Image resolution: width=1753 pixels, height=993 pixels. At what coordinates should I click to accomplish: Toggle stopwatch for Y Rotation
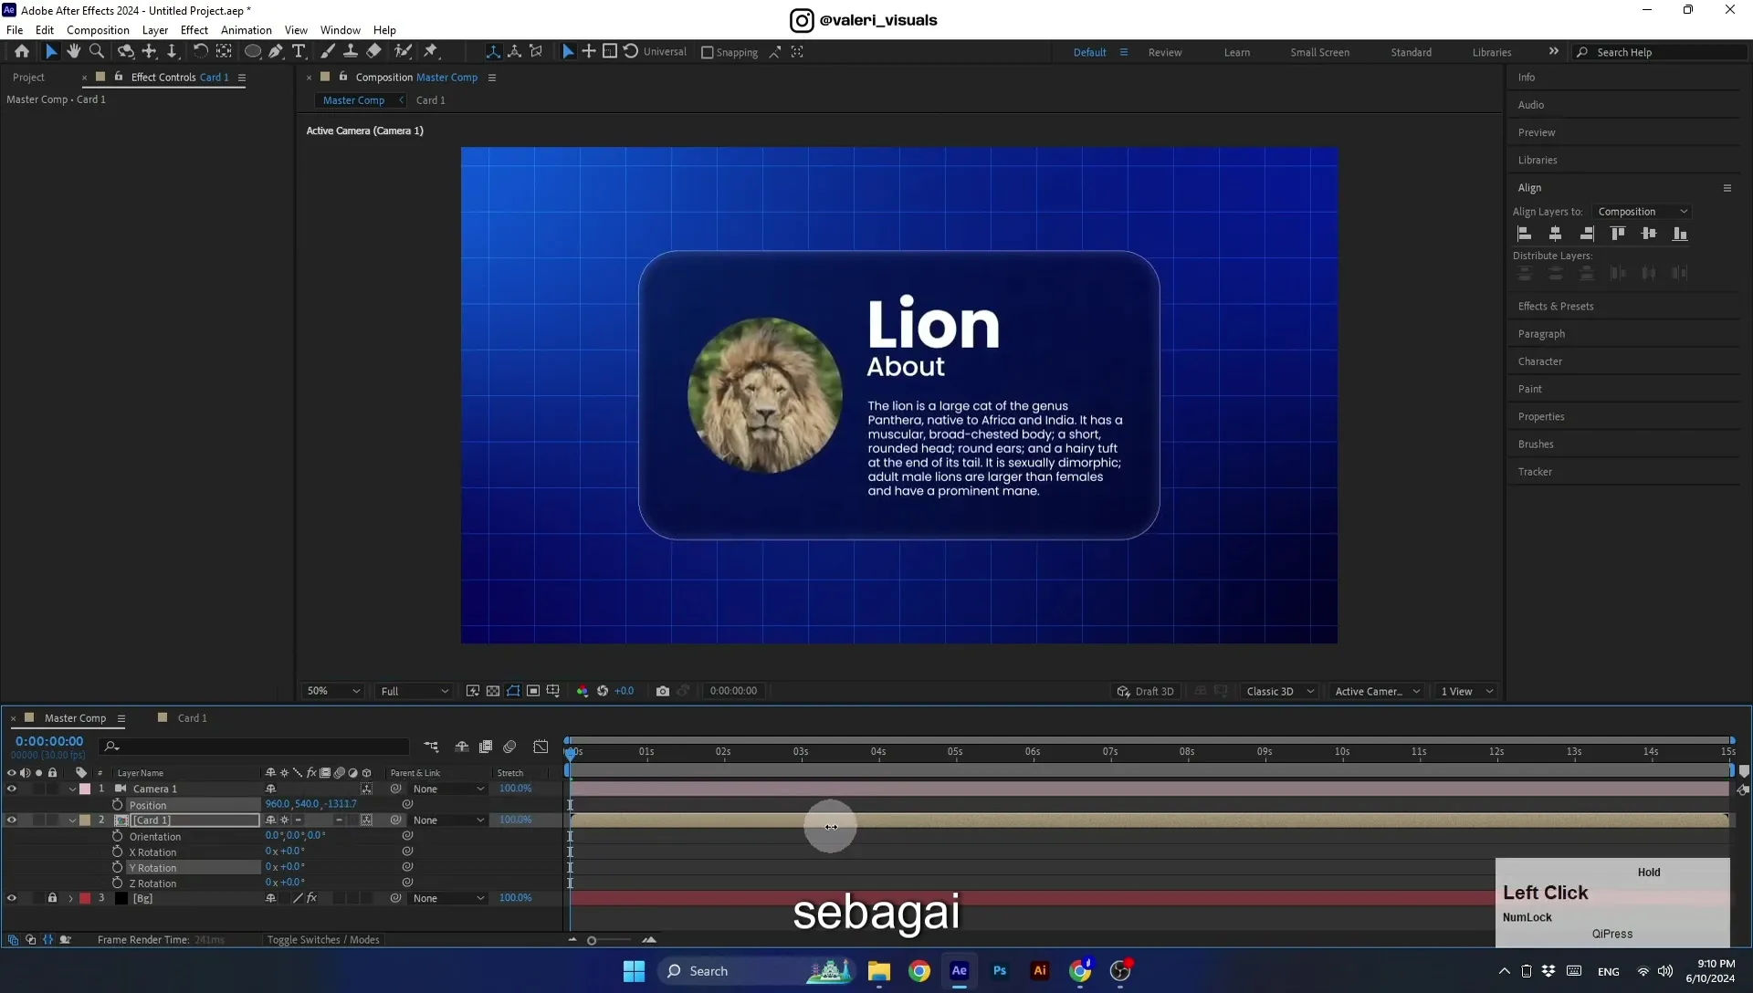[x=118, y=868]
